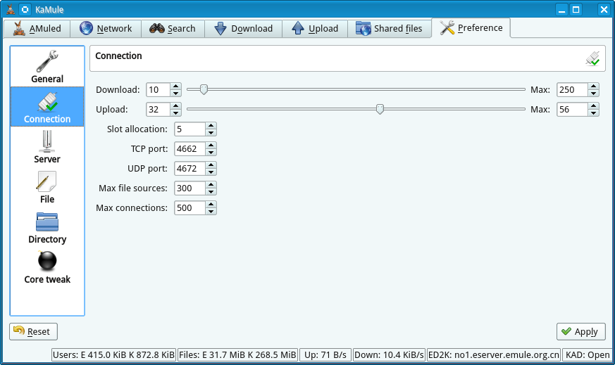The width and height of the screenshot is (615, 365).
Task: Click the KAD: Open status entry
Action: tap(587, 355)
